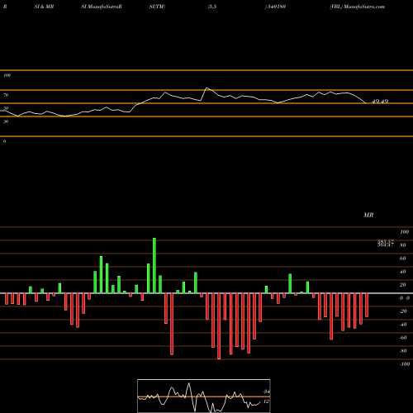Click the overlapping value text beside the 80 label
This screenshot has width=413, height=413.
coord(386,243)
